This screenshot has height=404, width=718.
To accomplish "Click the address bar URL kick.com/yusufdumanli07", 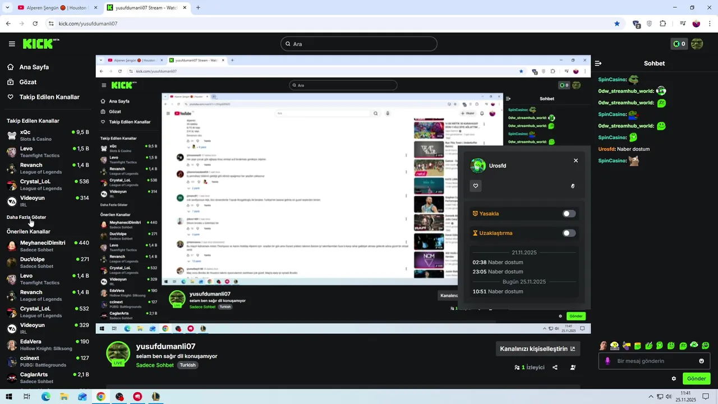I will click(88, 24).
